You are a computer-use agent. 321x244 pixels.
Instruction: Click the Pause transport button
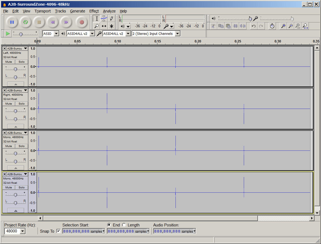12,22
